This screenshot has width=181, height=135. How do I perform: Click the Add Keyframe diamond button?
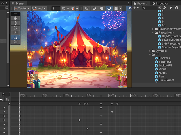[1, 99]
